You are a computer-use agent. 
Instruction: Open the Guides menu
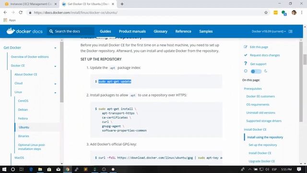106,31
